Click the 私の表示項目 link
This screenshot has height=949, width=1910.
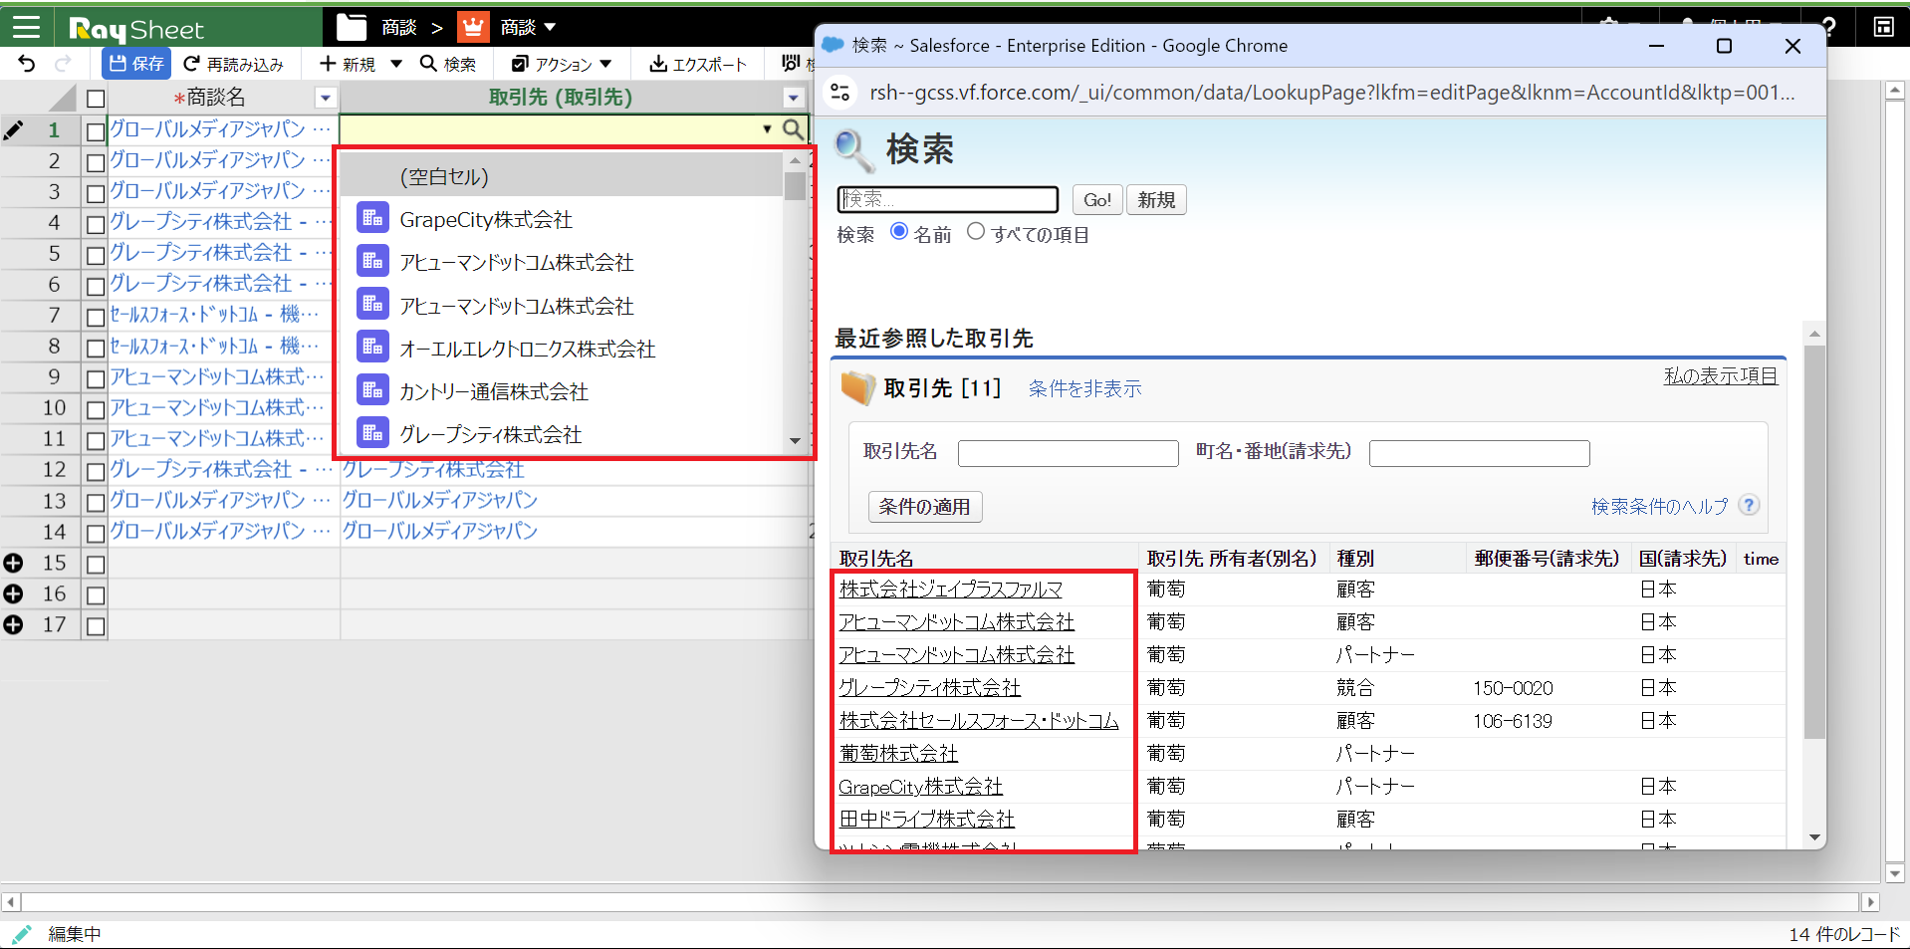[1721, 375]
